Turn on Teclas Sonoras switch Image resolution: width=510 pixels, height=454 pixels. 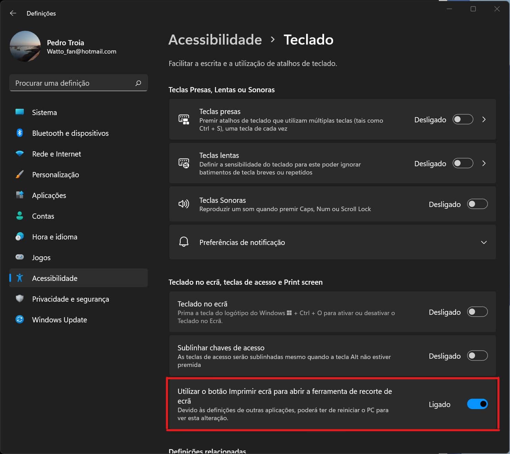coord(477,204)
